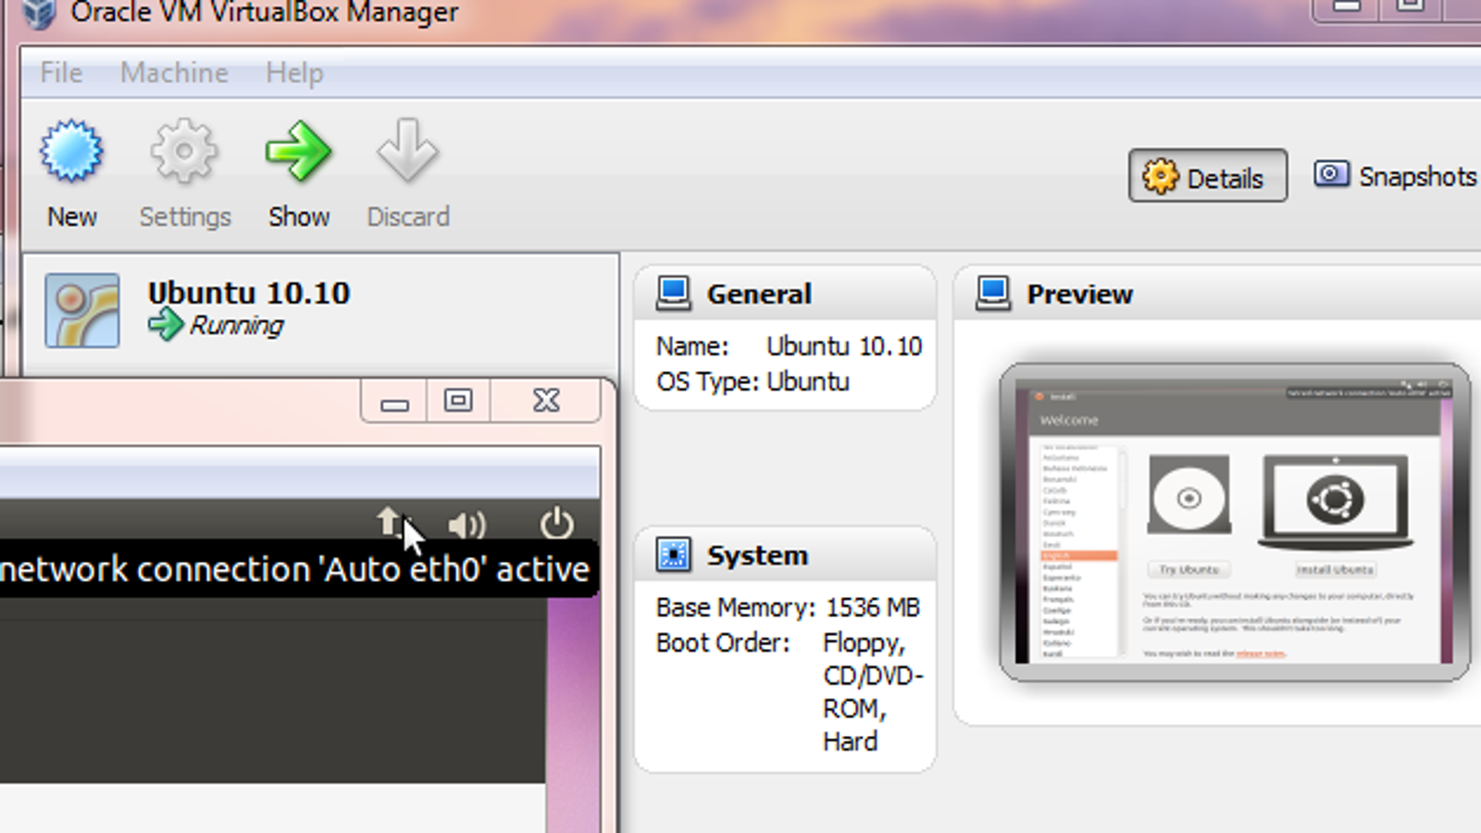Switch to the Snapshots view

(1396, 176)
